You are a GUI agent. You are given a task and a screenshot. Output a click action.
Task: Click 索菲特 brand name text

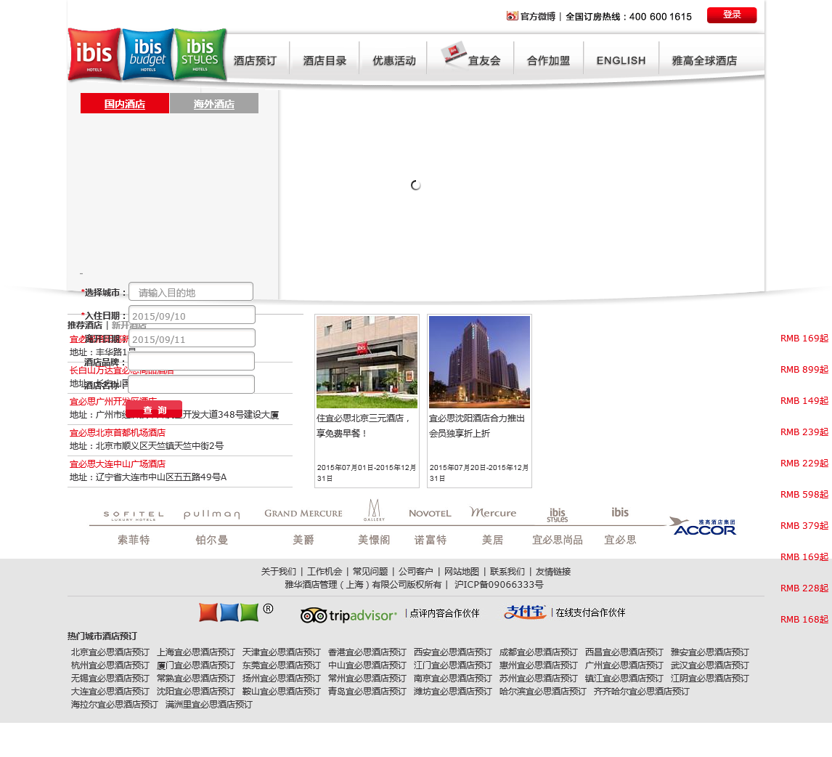134,540
